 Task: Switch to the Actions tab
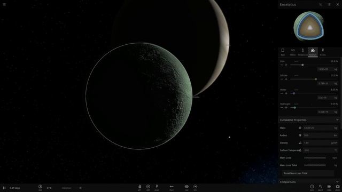(323, 52)
